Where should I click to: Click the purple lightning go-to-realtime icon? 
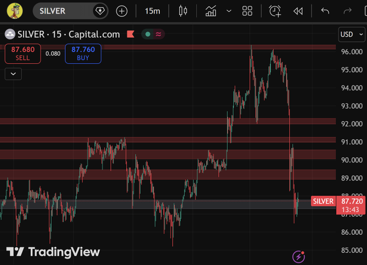click(298, 255)
